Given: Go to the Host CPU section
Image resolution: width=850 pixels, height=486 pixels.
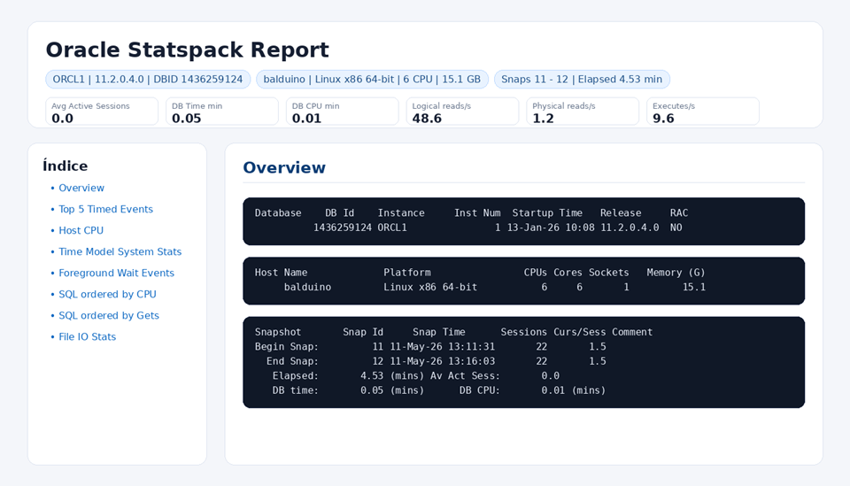Looking at the screenshot, I should coord(81,230).
